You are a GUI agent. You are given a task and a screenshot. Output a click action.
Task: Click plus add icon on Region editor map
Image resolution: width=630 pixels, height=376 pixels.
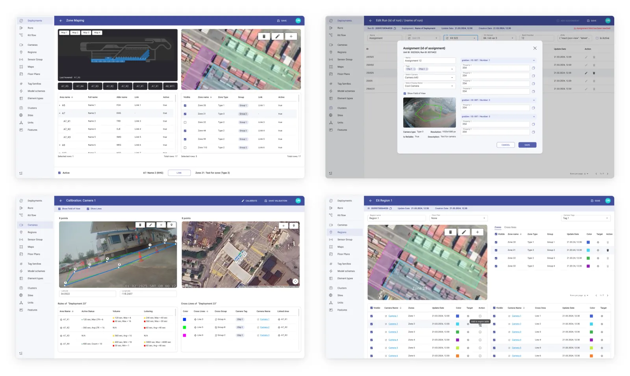coord(477,232)
